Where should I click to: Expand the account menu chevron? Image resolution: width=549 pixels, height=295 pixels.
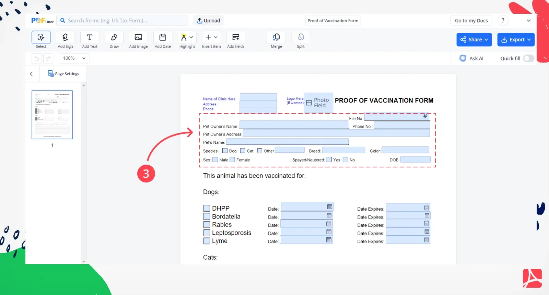(529, 21)
